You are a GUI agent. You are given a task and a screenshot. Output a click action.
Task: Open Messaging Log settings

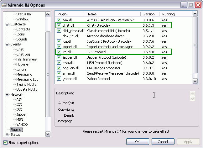(x=27, y=79)
